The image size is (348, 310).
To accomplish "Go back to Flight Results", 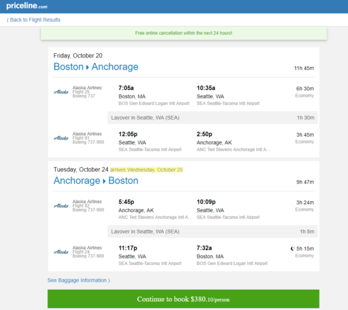I will (34, 20).
